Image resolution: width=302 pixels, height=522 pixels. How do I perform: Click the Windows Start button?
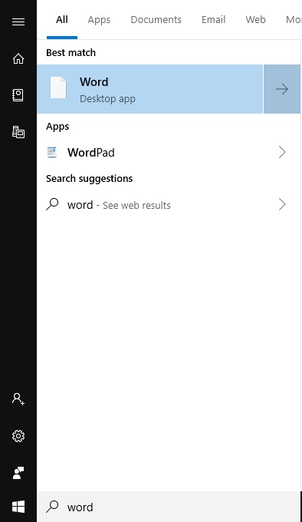(18, 507)
